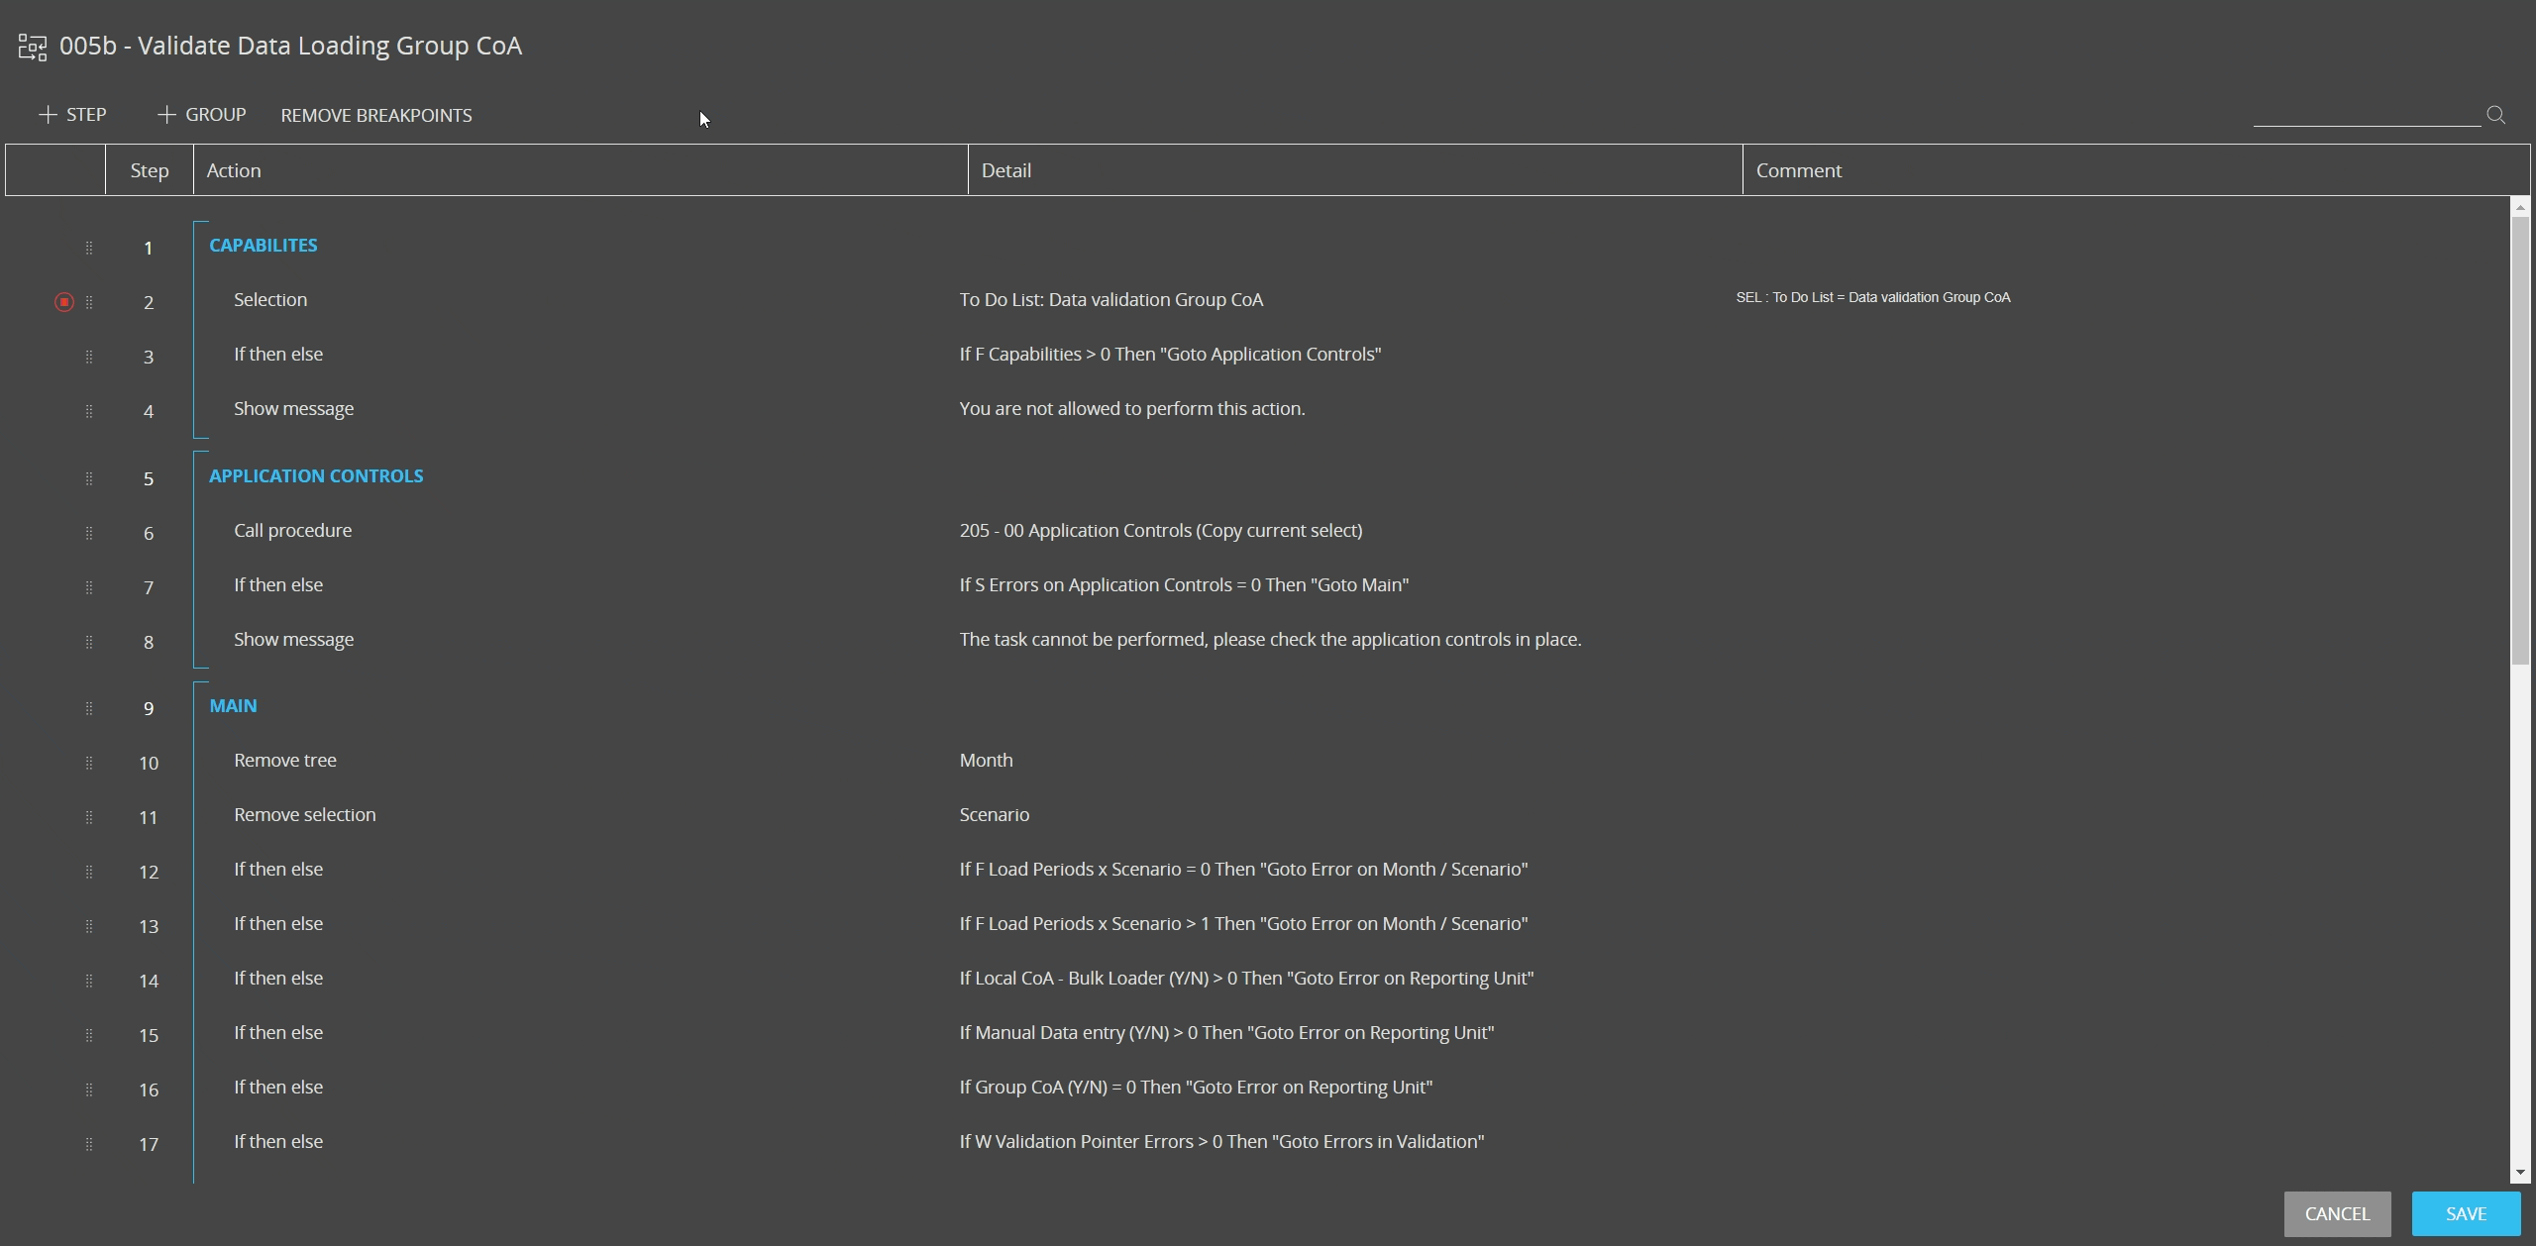This screenshot has width=2536, height=1246.
Task: Collapse the MAIN group header
Action: click(233, 706)
